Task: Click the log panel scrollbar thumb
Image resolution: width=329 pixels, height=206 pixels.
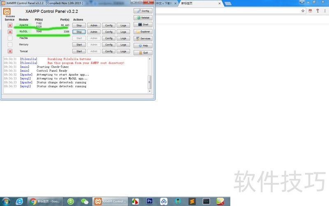Action: (150, 82)
